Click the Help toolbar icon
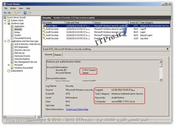This screenshot has height=126, width=175. (x=25, y=13)
